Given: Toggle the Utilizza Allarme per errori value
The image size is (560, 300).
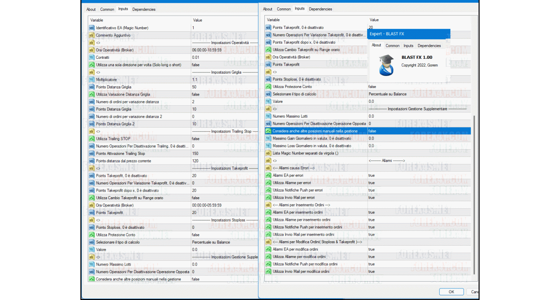Looking at the screenshot, I should click(418, 183).
